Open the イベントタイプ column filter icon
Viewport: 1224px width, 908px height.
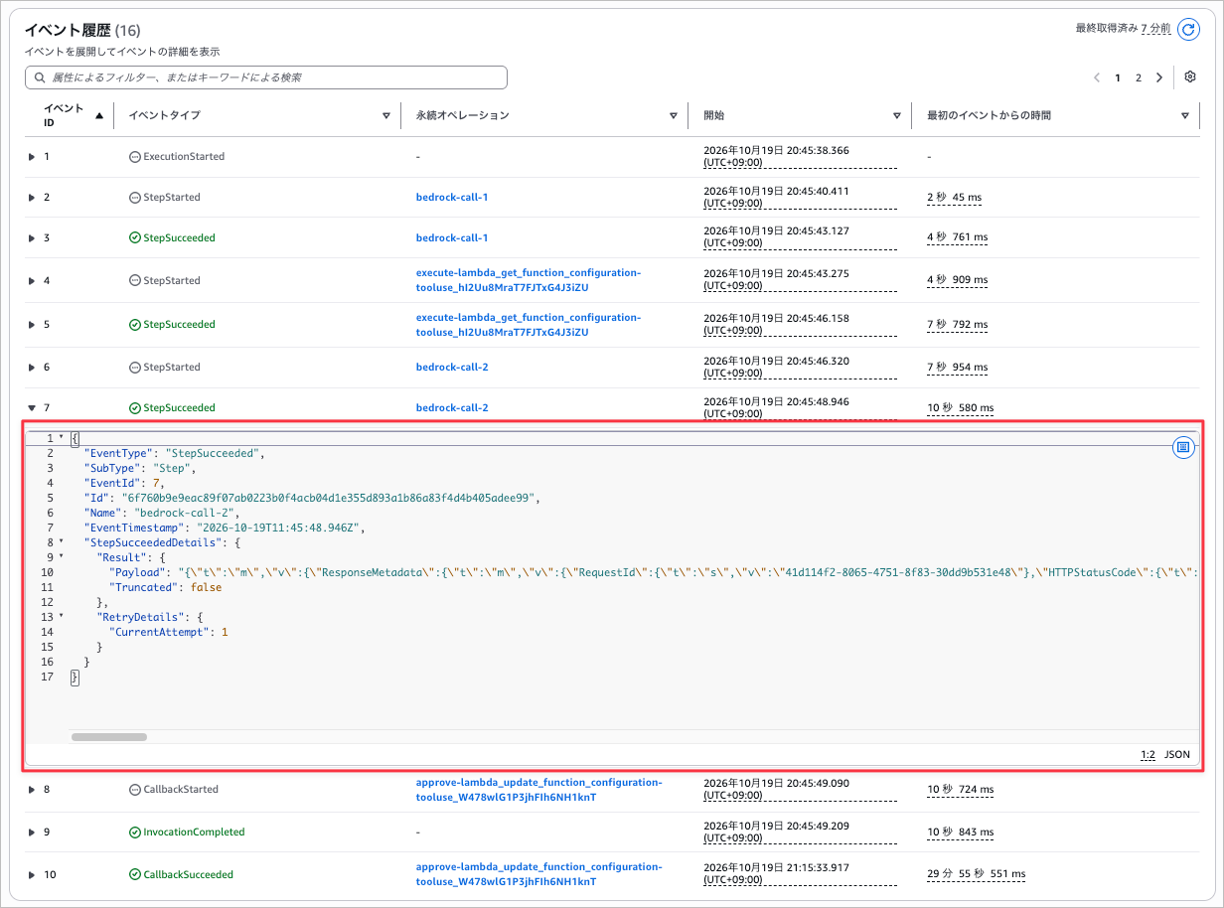click(x=386, y=115)
